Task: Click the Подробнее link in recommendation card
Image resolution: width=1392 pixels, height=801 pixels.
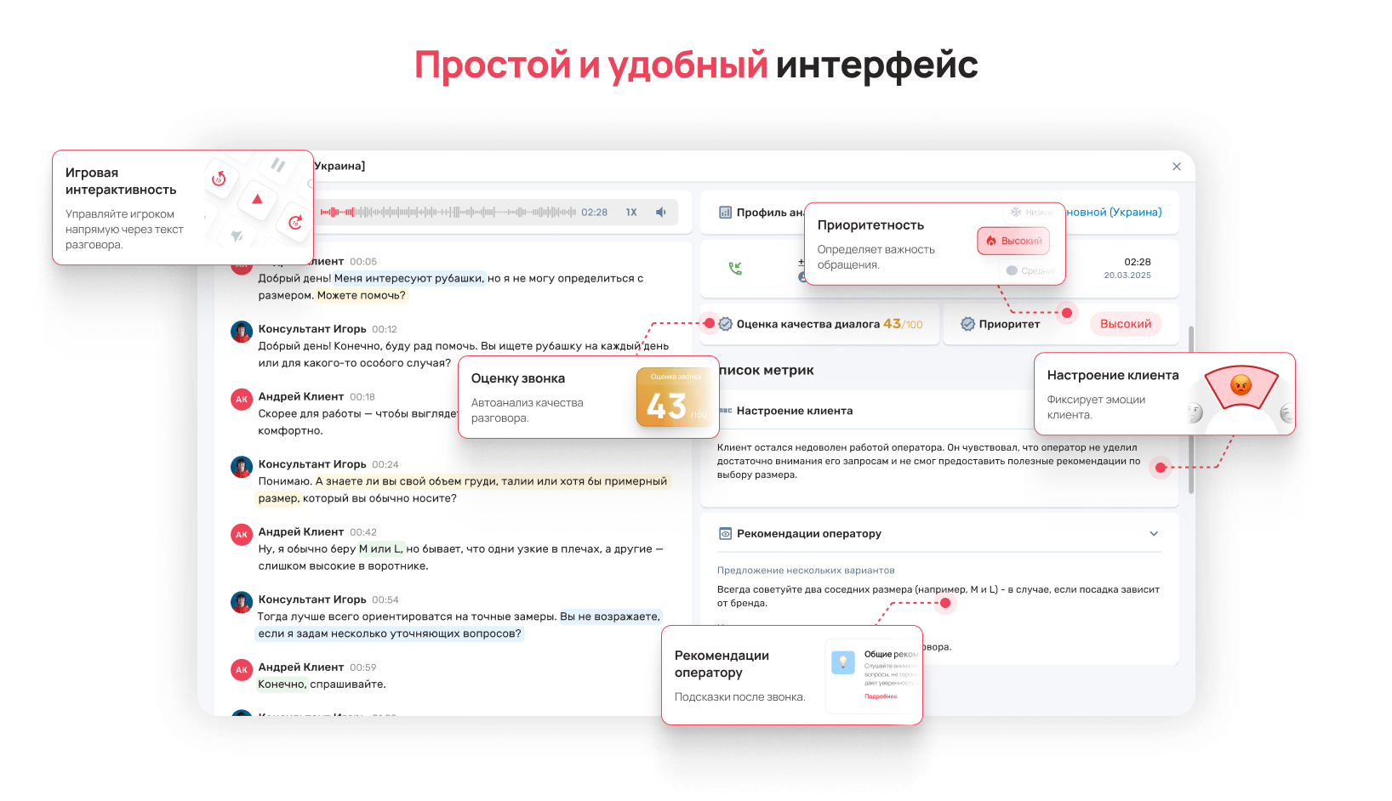Action: click(x=881, y=696)
